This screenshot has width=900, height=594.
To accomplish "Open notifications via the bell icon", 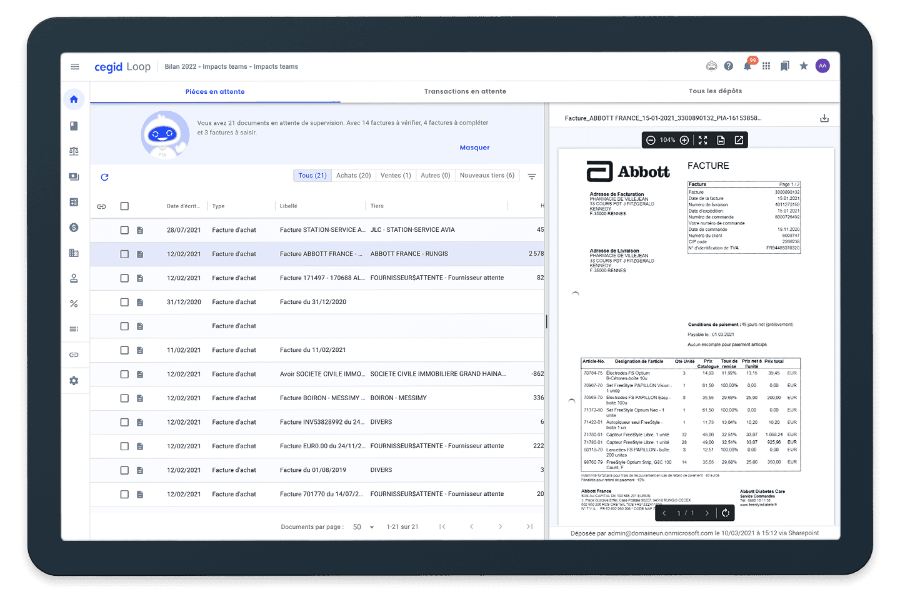I will (747, 65).
